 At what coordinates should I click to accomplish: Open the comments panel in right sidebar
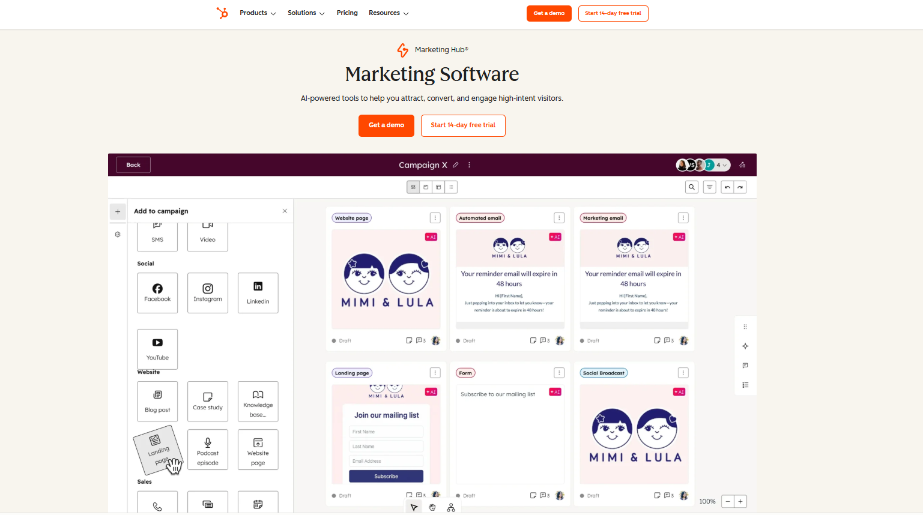(x=745, y=365)
